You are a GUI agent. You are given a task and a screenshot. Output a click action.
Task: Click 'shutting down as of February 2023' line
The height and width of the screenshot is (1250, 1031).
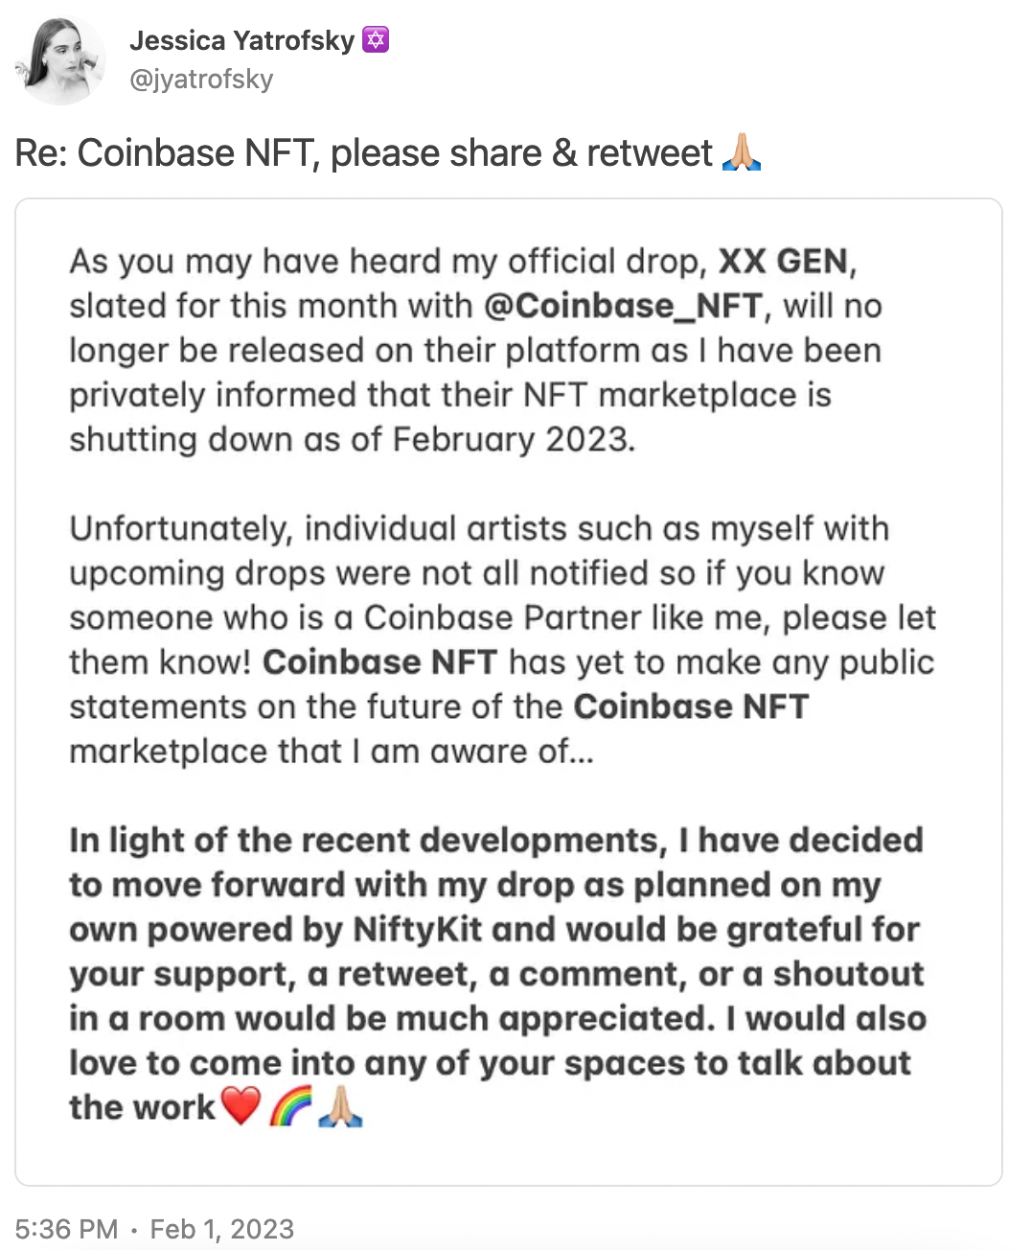pyautogui.click(x=353, y=439)
